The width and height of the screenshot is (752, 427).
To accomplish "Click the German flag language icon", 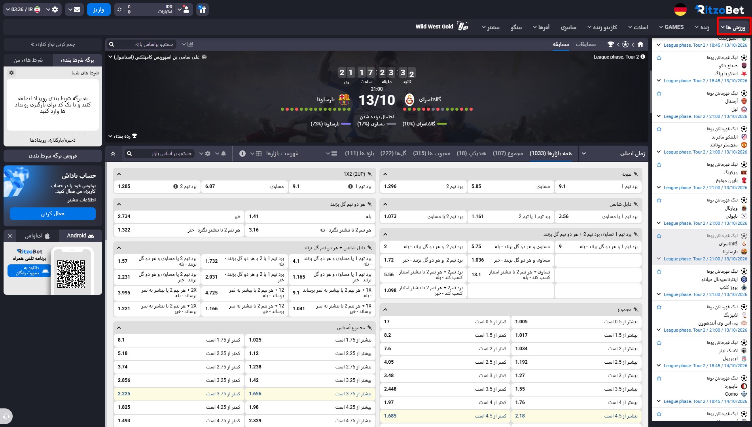I will [680, 9].
